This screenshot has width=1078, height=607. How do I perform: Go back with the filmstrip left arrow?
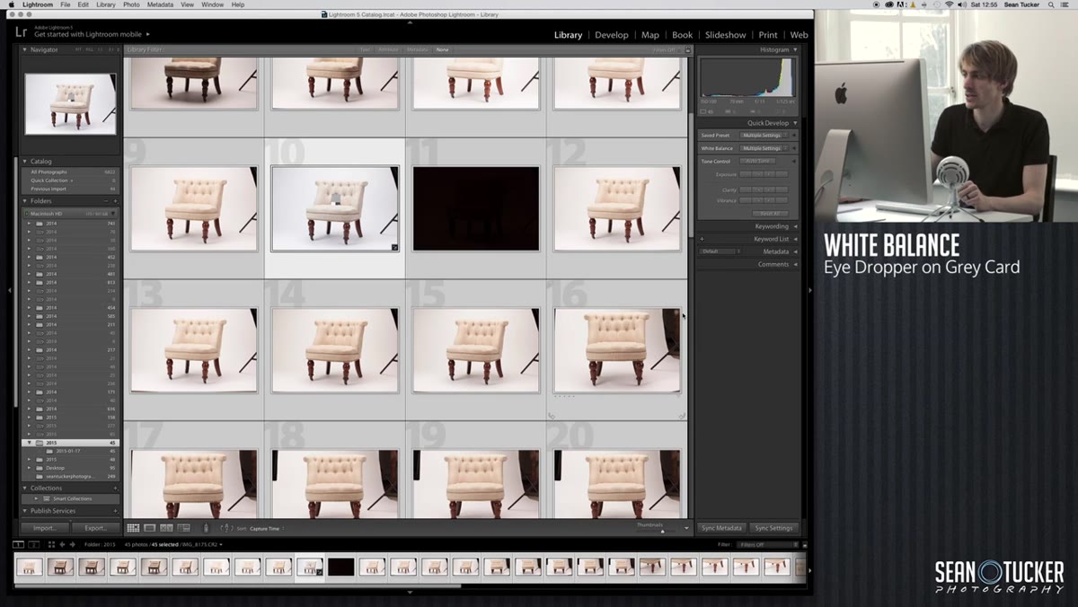[x=61, y=544]
